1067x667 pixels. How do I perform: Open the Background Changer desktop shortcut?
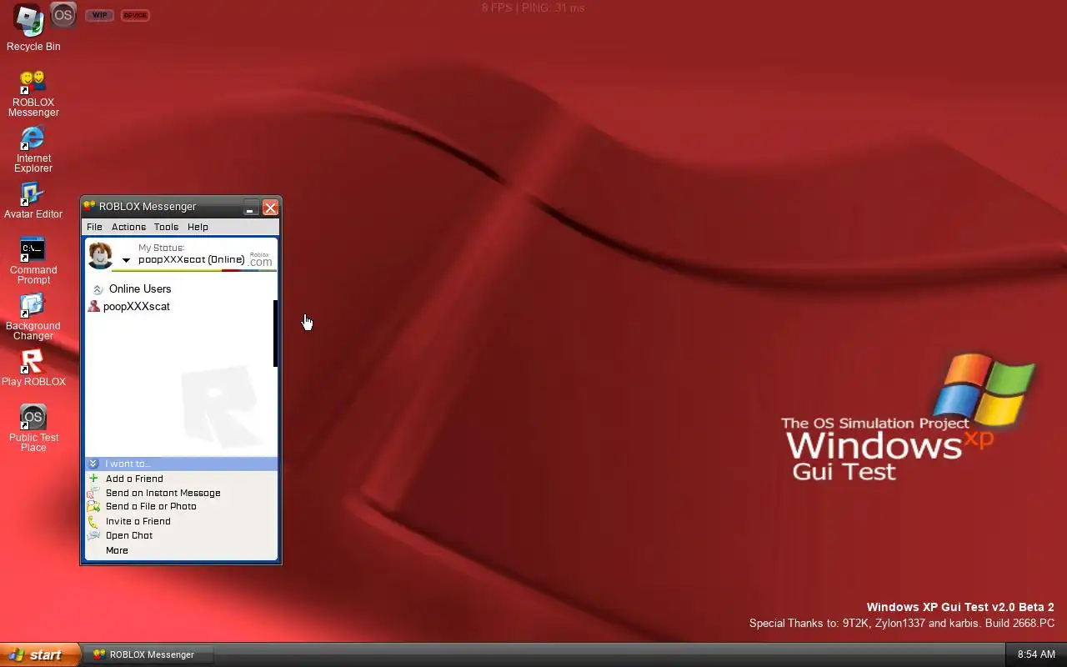pyautogui.click(x=33, y=317)
